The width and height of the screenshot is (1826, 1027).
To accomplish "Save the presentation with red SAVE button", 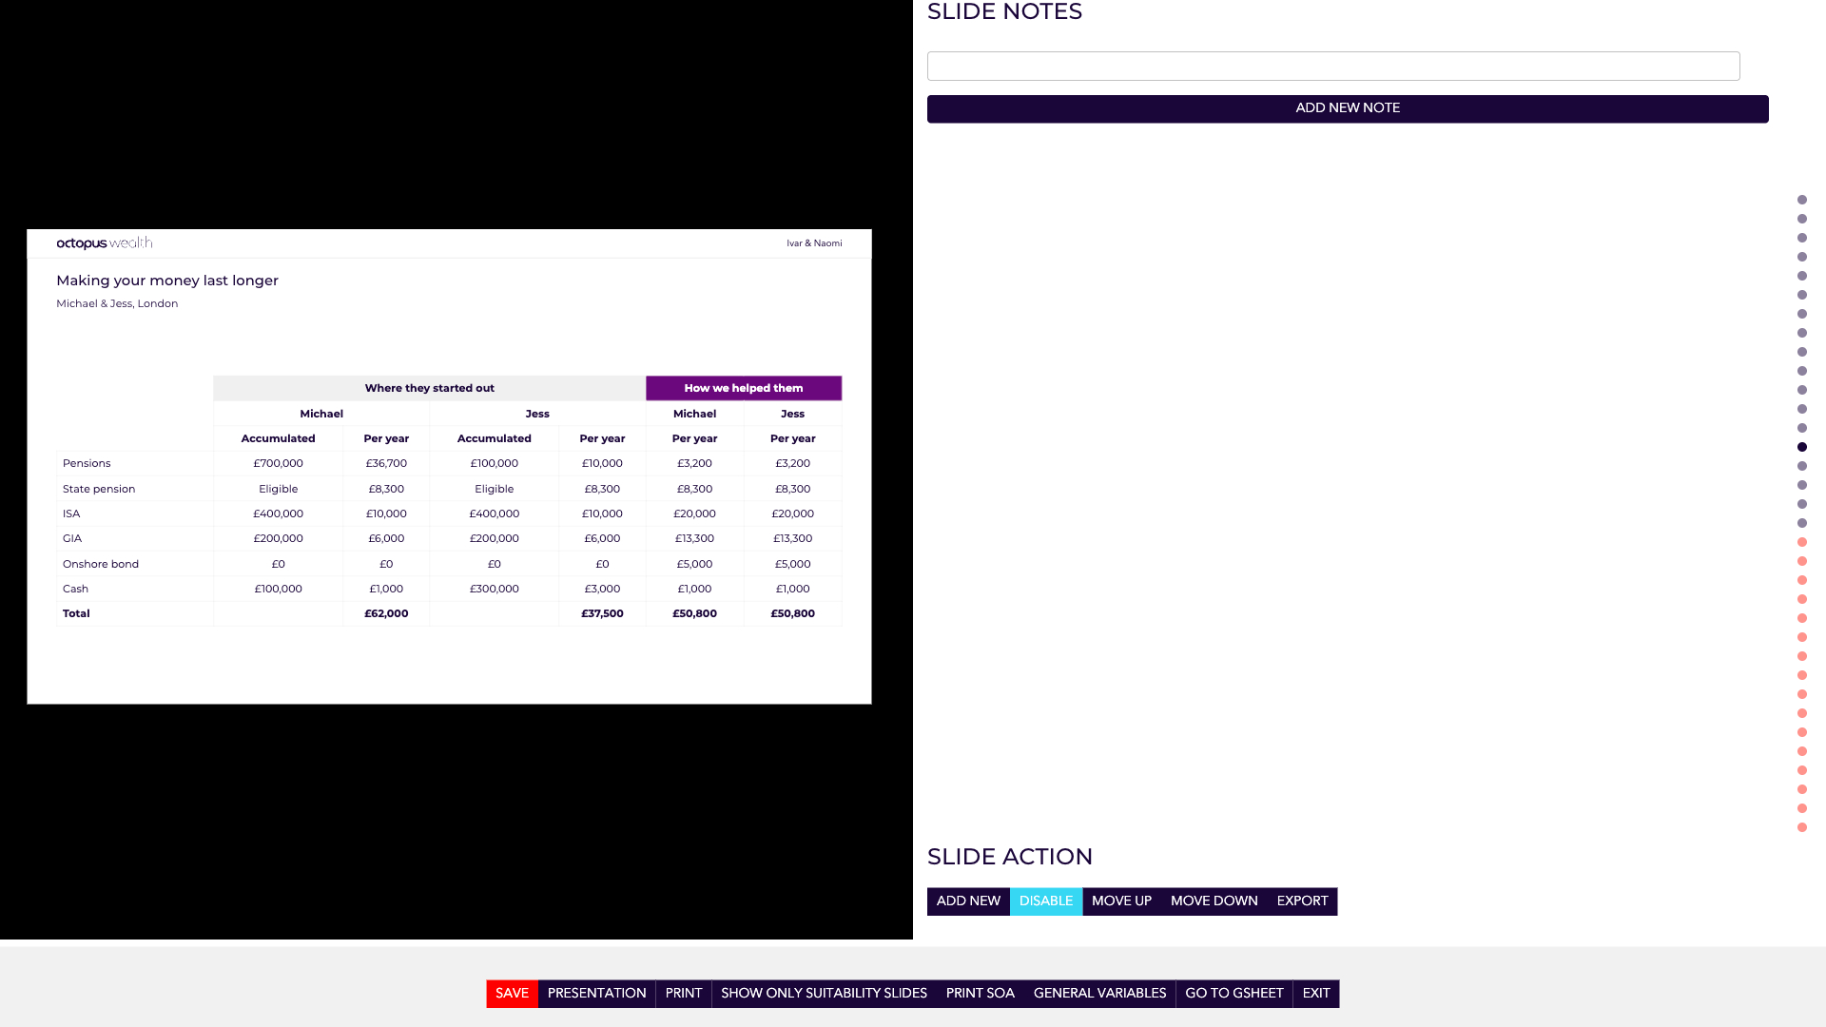I will tap(512, 994).
